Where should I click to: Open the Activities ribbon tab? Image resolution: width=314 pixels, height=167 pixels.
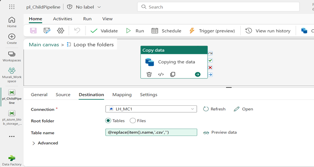coord(62,19)
